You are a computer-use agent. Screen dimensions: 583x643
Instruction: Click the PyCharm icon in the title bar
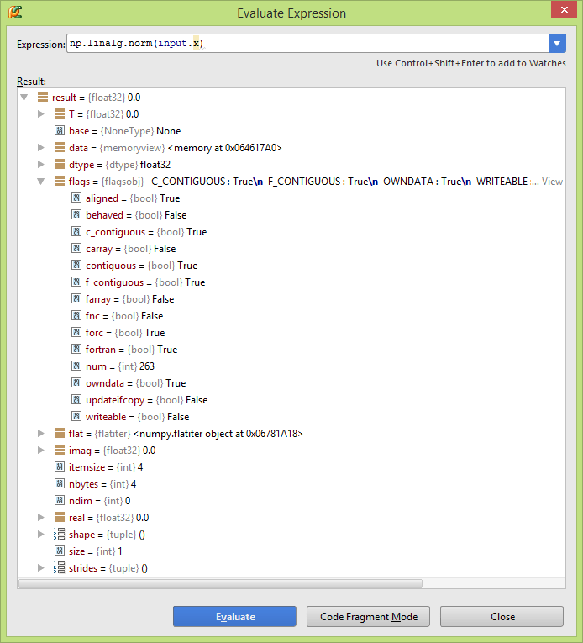[15, 13]
